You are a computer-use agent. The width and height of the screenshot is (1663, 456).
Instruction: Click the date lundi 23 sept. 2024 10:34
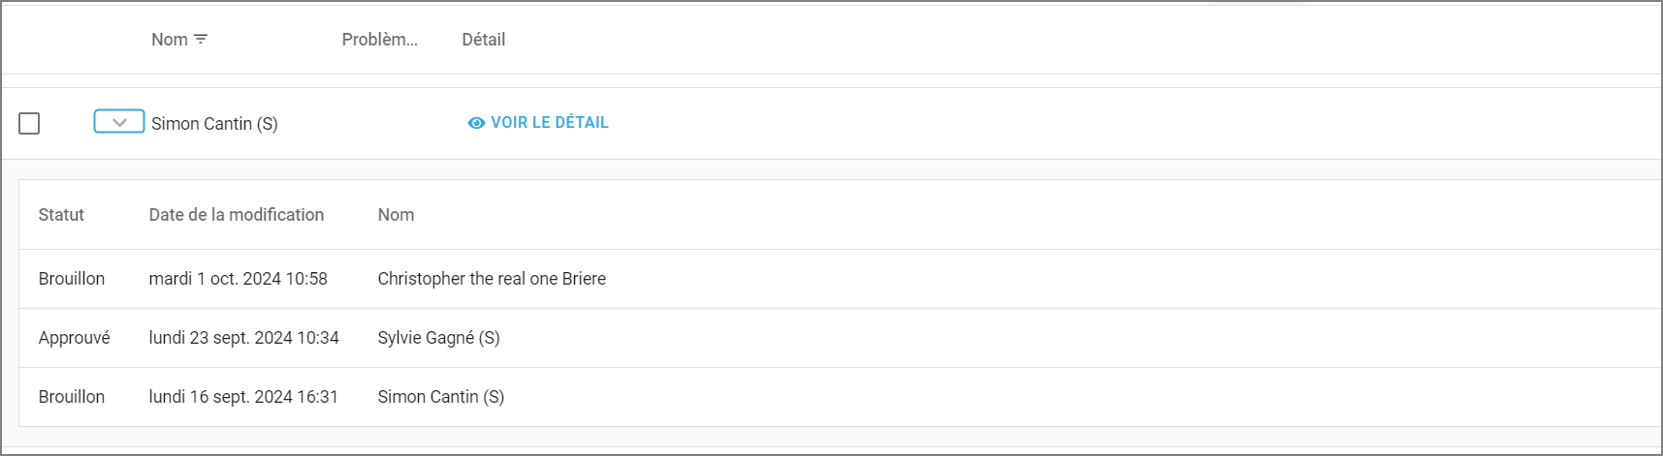coord(243,338)
